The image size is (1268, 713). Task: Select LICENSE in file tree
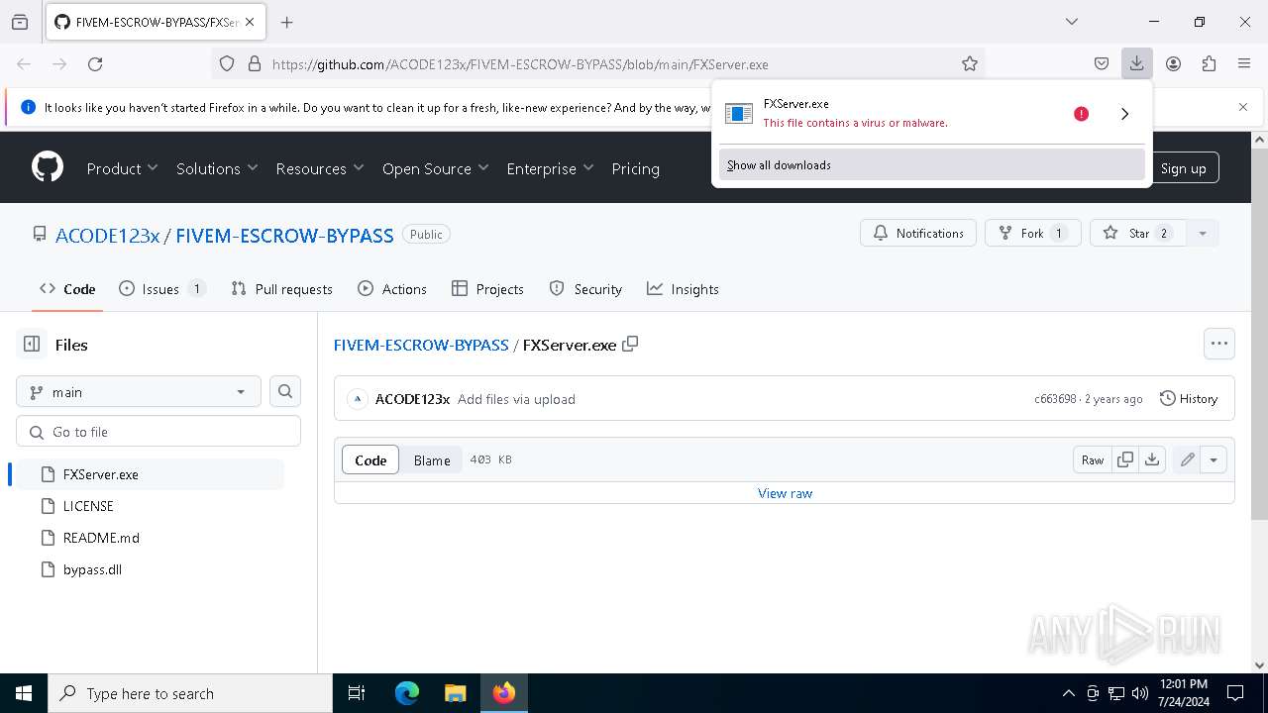(151, 506)
